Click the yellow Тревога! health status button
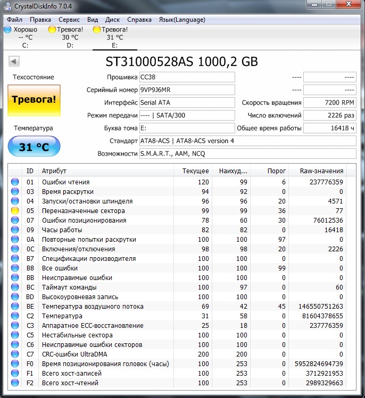 [x=34, y=100]
